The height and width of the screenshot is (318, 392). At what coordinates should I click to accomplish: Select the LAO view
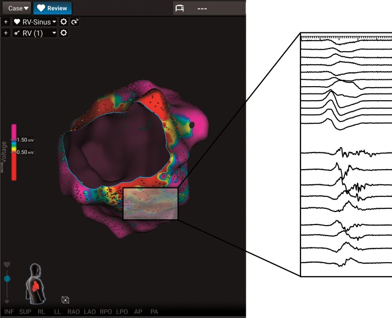[89, 312]
